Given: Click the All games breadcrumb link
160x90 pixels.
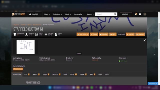Looking at the screenshot, I should (16, 25).
